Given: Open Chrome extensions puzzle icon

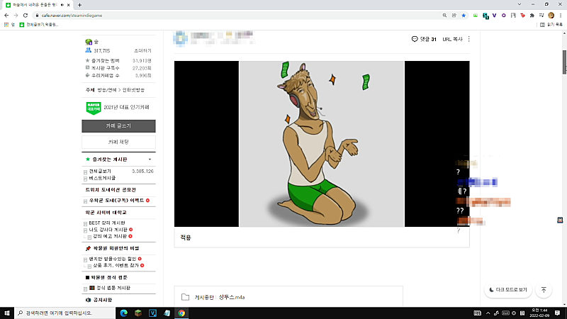Looking at the screenshot, I should coord(532,16).
